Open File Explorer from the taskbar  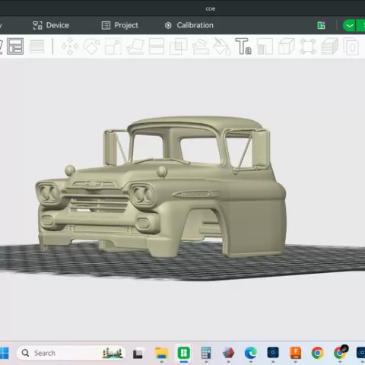161,353
